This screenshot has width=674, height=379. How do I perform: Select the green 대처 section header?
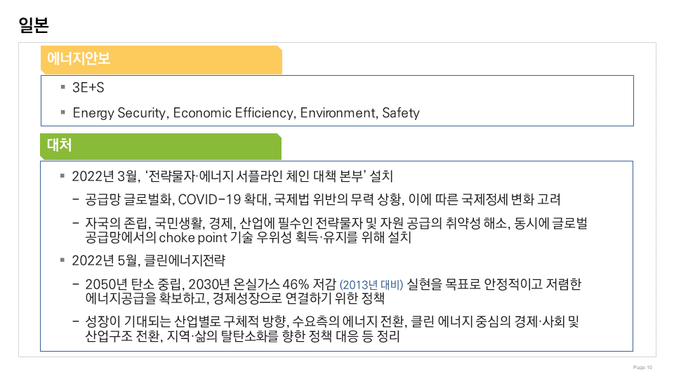161,146
